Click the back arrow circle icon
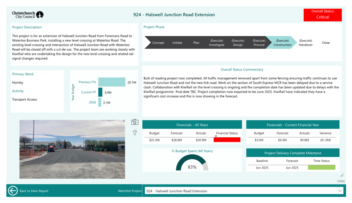The image size is (352, 203). pyautogui.click(x=13, y=191)
